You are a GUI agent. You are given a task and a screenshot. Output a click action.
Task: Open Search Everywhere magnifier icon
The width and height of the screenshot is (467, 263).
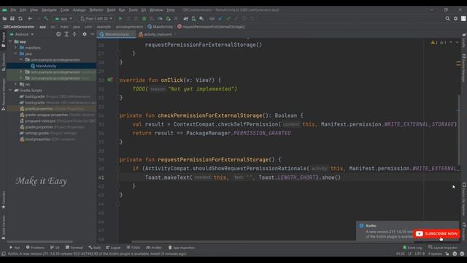[447, 18]
